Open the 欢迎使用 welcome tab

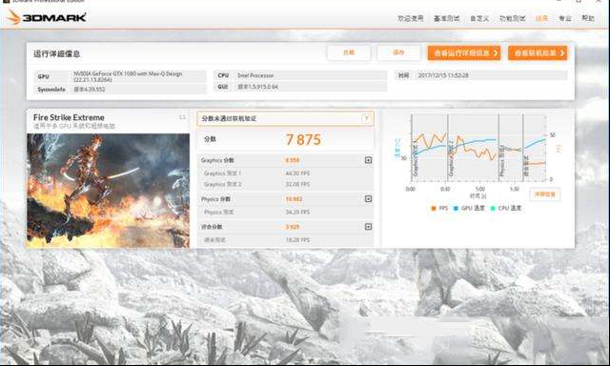(x=410, y=18)
